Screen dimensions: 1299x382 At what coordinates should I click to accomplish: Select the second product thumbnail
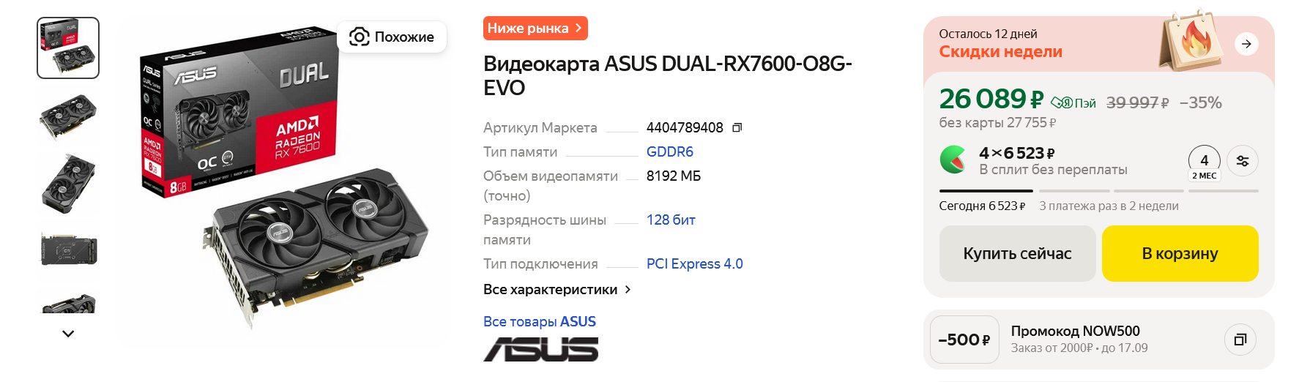[x=68, y=116]
